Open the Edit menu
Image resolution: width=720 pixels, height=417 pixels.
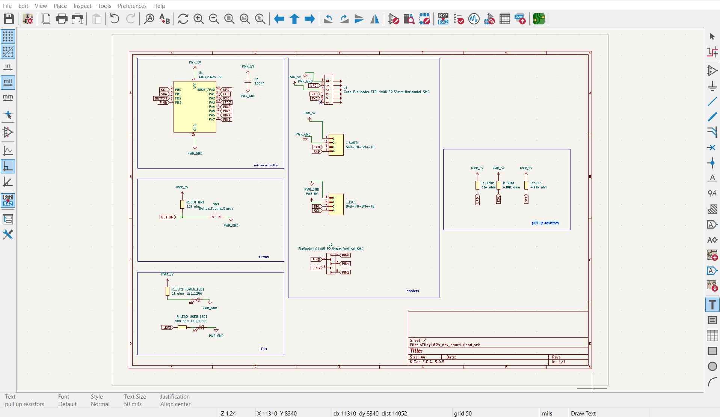(23, 6)
